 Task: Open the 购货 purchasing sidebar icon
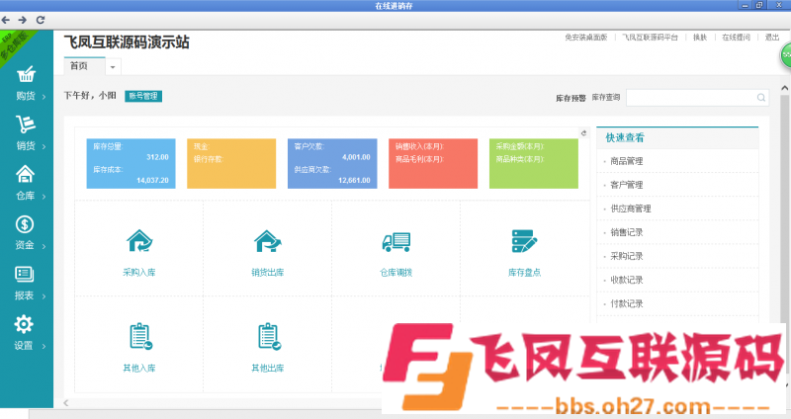(26, 74)
